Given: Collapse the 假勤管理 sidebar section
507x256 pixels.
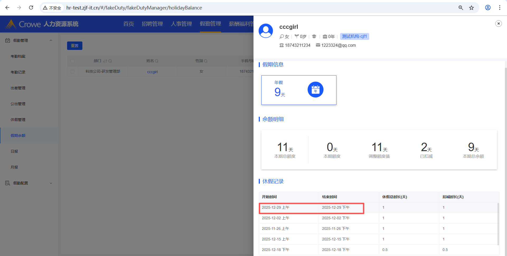Looking at the screenshot, I should (51, 40).
